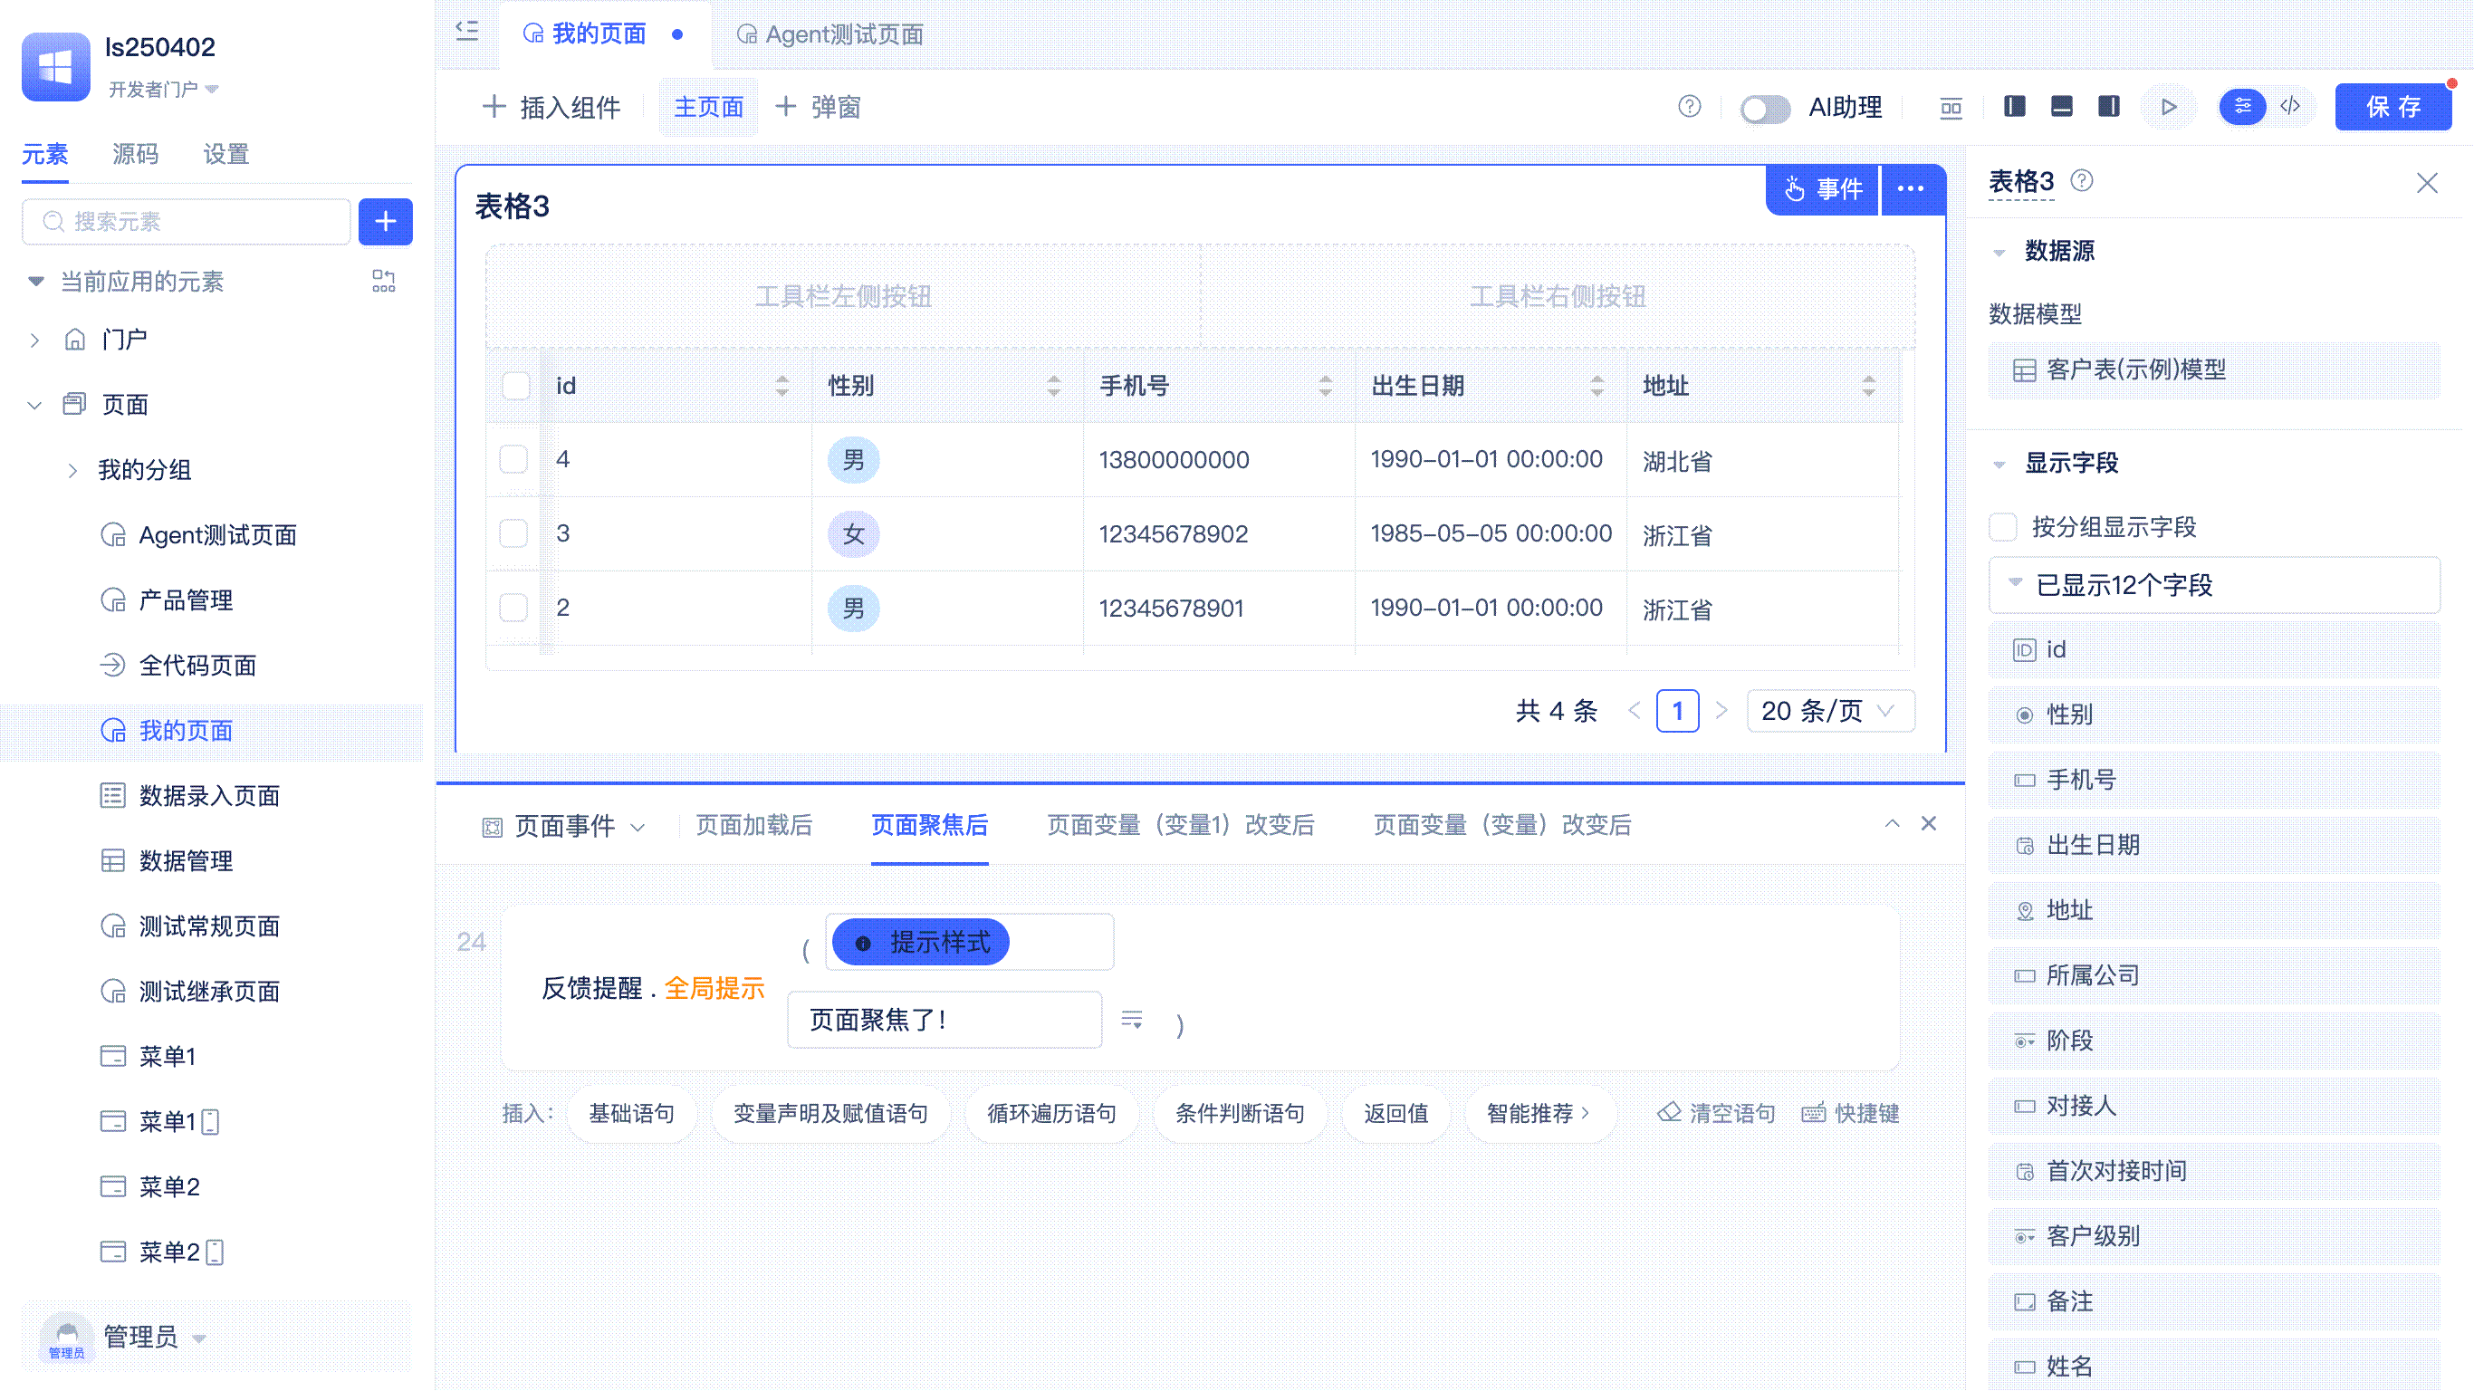Open 数据录入页面 in the tree
2474x1391 pixels.
click(210, 795)
